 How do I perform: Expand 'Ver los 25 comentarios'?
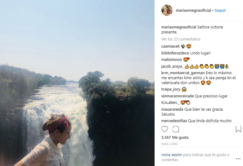tap(181, 39)
